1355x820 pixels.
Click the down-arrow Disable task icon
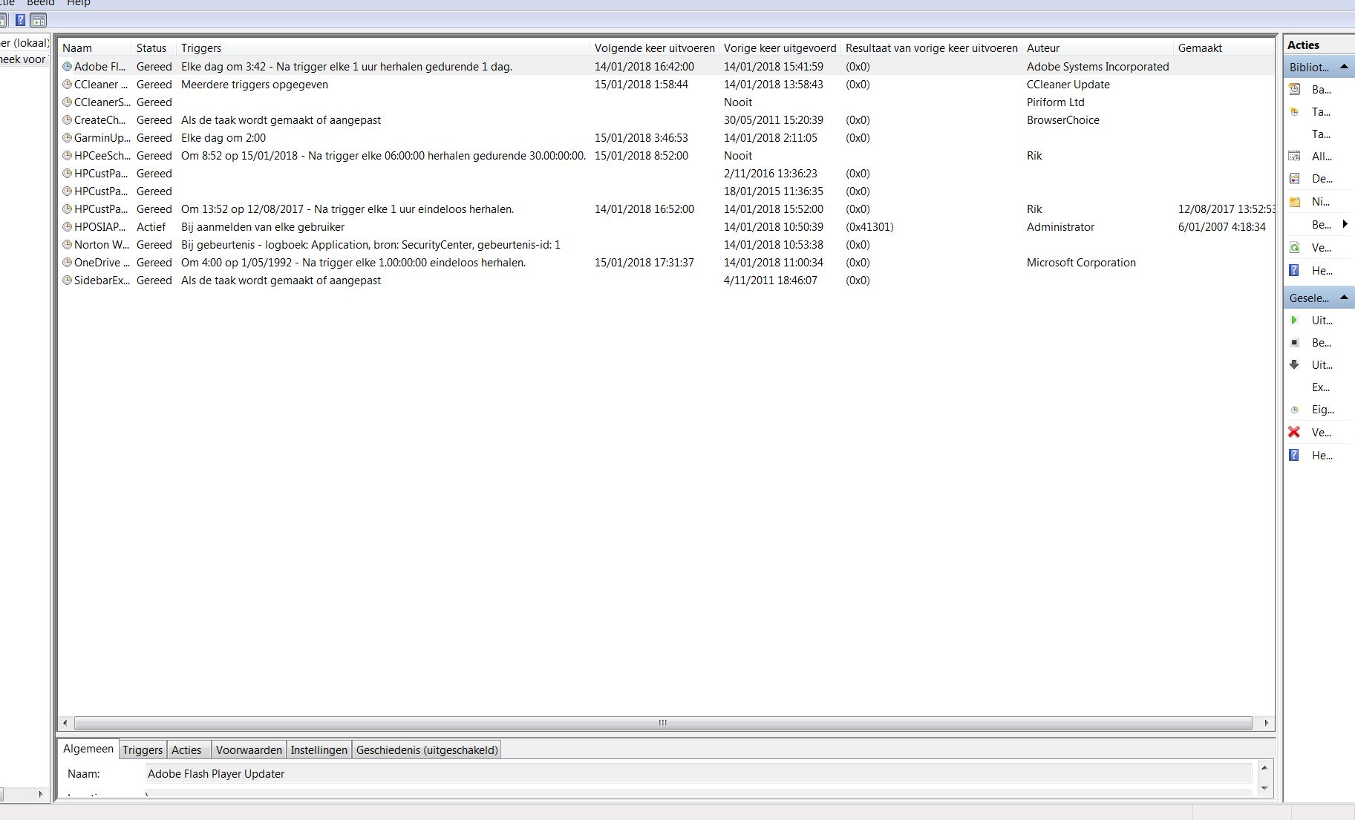(1294, 364)
